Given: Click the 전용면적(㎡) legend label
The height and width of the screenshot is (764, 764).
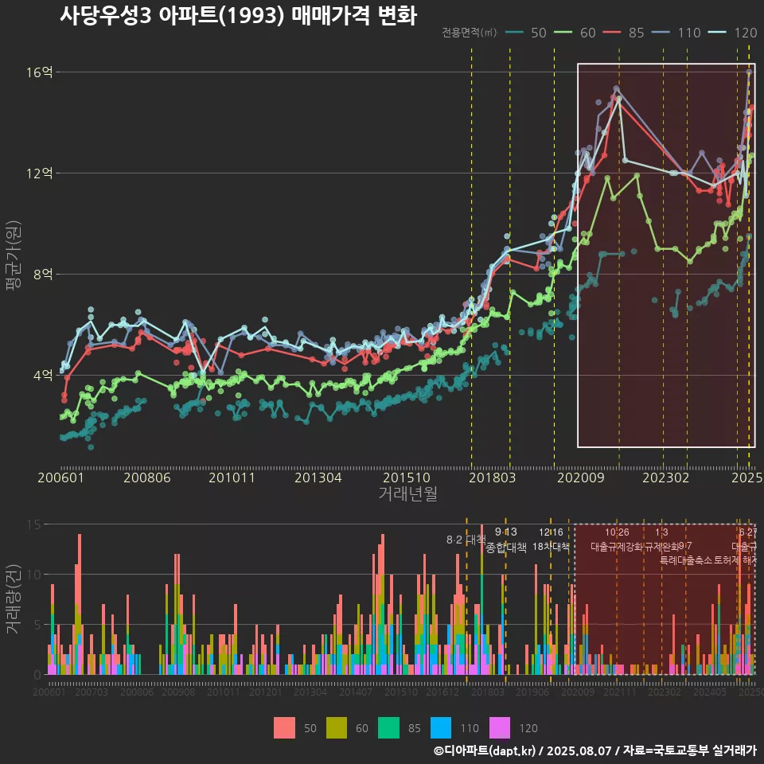Looking at the screenshot, I should click(x=470, y=33).
